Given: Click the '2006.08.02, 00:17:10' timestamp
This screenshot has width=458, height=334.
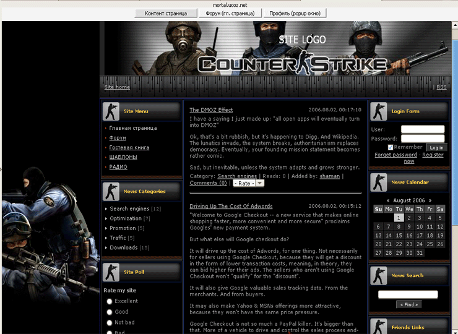Looking at the screenshot, I should click(x=335, y=109).
